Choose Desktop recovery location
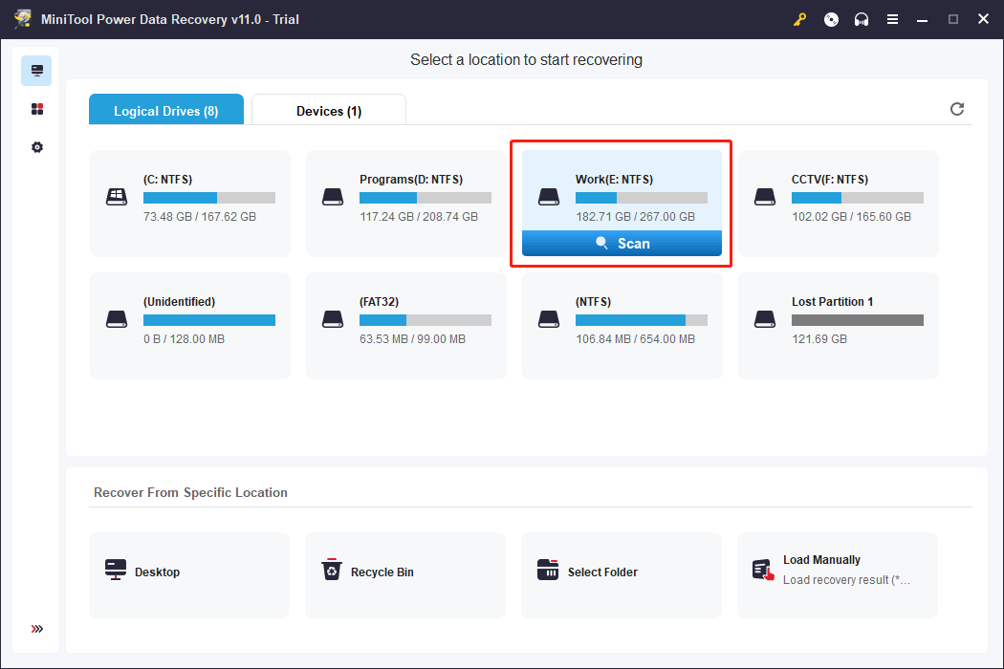Viewport: 1004px width, 669px height. (189, 575)
